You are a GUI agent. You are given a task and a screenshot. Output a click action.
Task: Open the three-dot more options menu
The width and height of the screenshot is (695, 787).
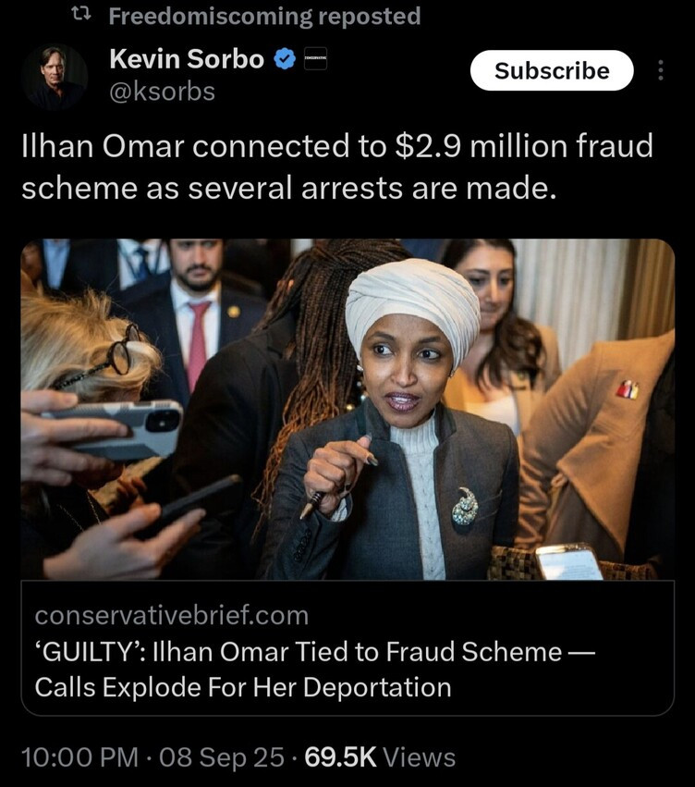[x=661, y=70]
